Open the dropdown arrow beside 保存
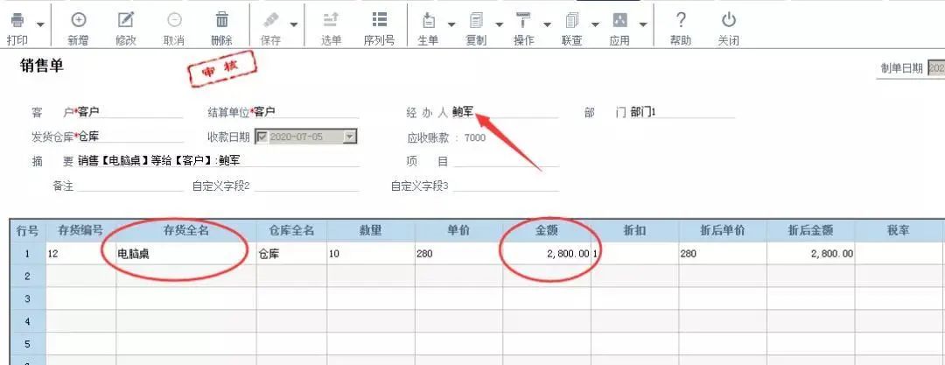The image size is (945, 365). (293, 25)
